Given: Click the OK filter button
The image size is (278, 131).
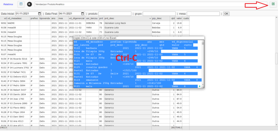Looking at the screenshot, I should pos(226,14).
